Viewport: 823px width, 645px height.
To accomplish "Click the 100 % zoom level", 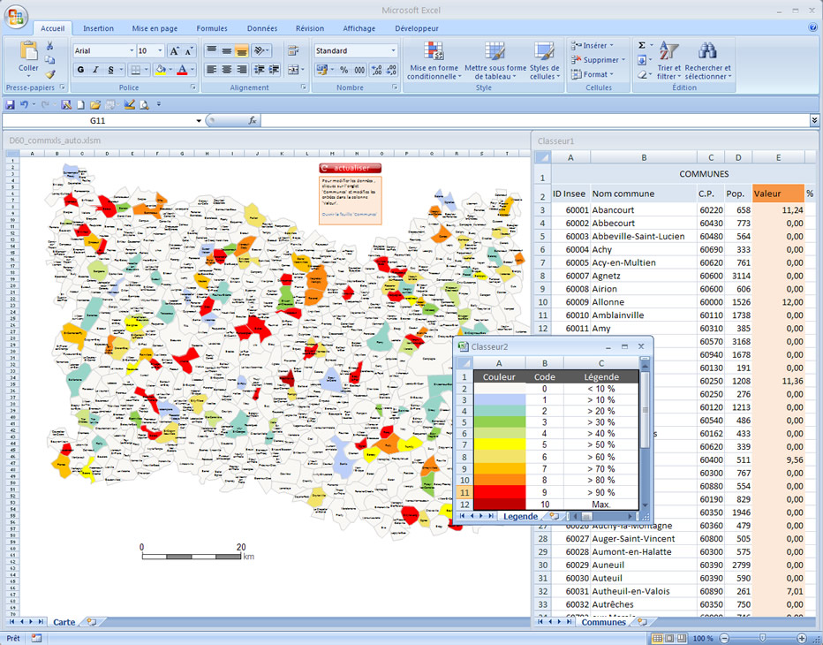I will coord(703,638).
